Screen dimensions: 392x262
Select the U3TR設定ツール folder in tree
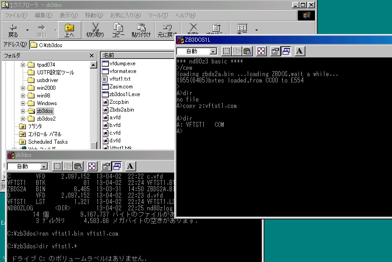coord(55,73)
